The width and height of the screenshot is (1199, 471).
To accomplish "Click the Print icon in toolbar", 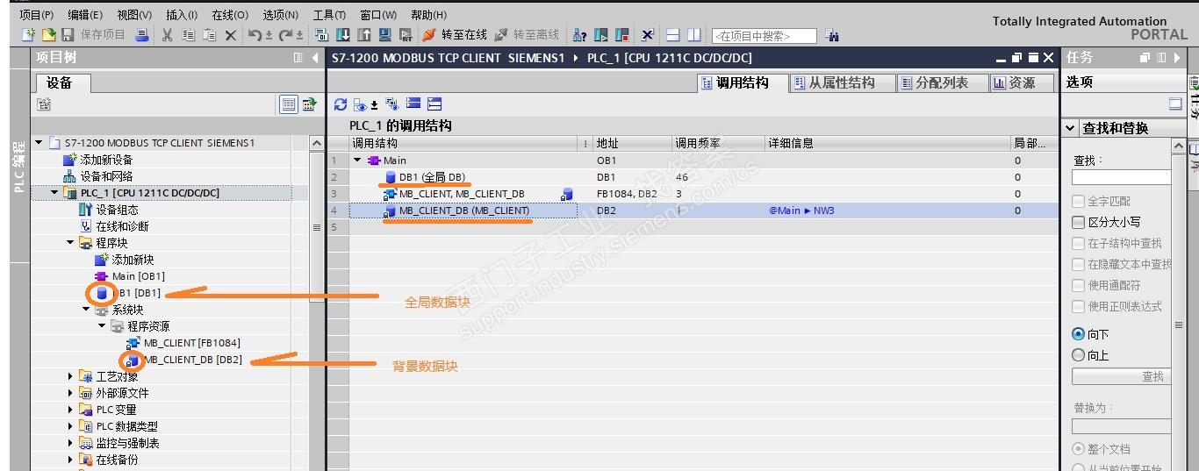I will tap(142, 35).
